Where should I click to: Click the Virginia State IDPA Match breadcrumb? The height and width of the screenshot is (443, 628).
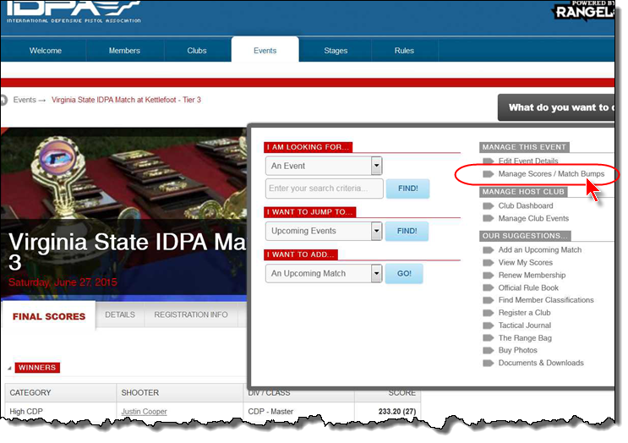click(x=126, y=100)
